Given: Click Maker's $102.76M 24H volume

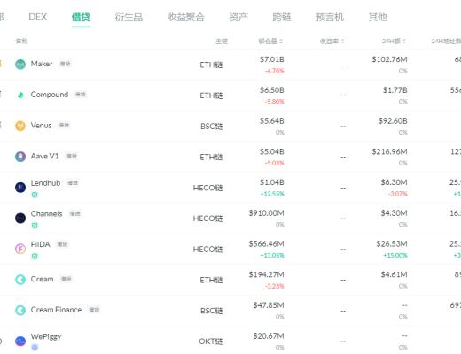Looking at the screenshot, I should [x=389, y=59].
